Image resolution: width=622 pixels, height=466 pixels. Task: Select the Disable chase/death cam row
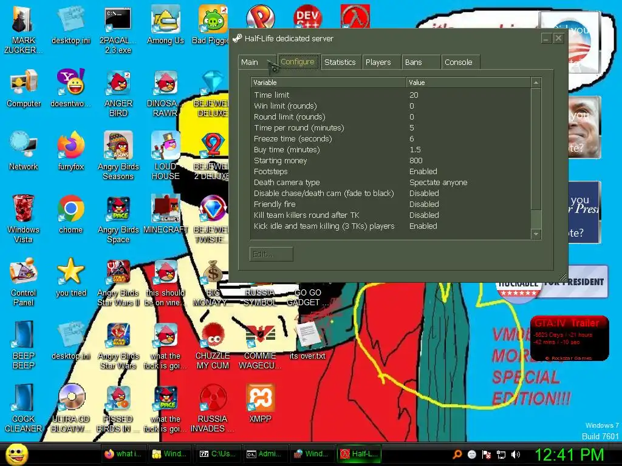point(391,193)
